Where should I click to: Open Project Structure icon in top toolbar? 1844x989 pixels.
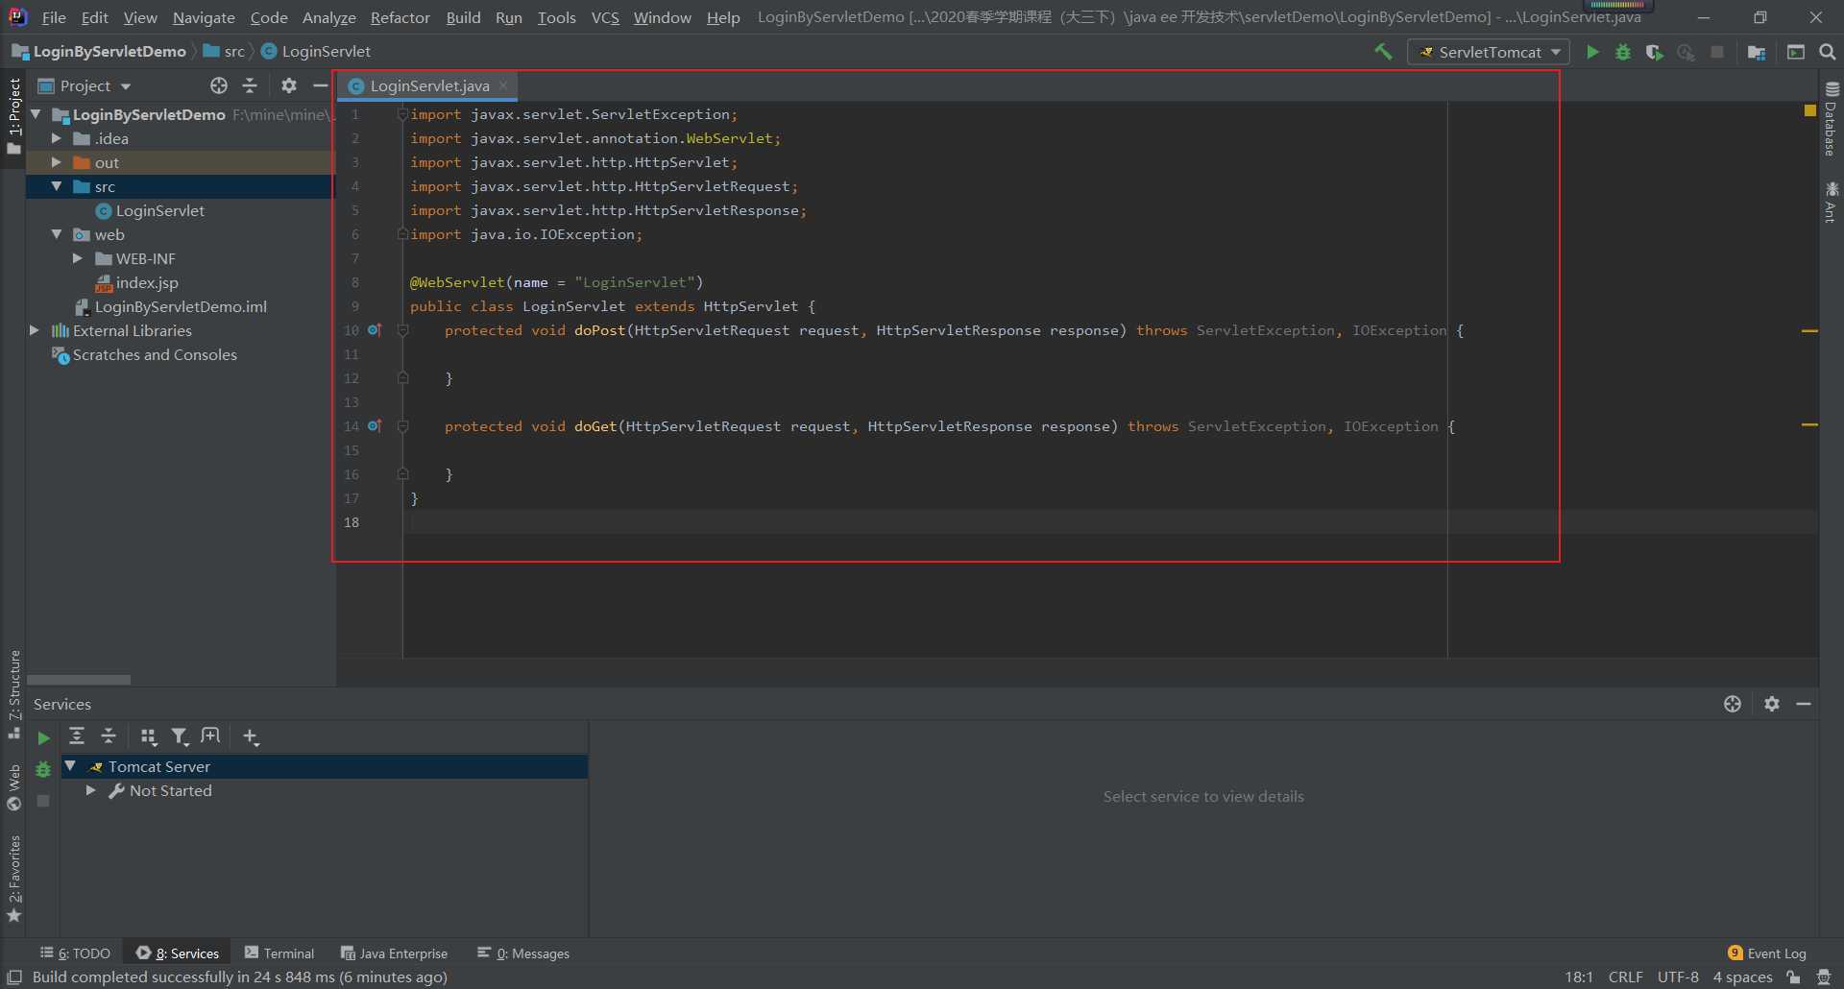(1757, 52)
